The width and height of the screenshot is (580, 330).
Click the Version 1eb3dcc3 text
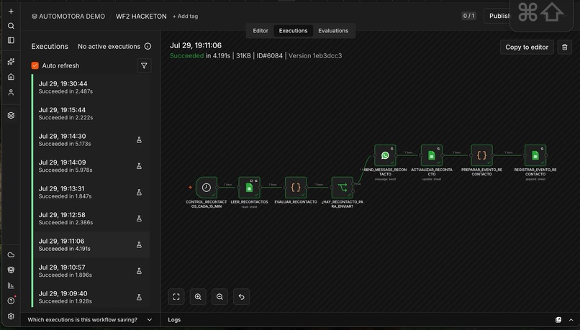pyautogui.click(x=315, y=56)
